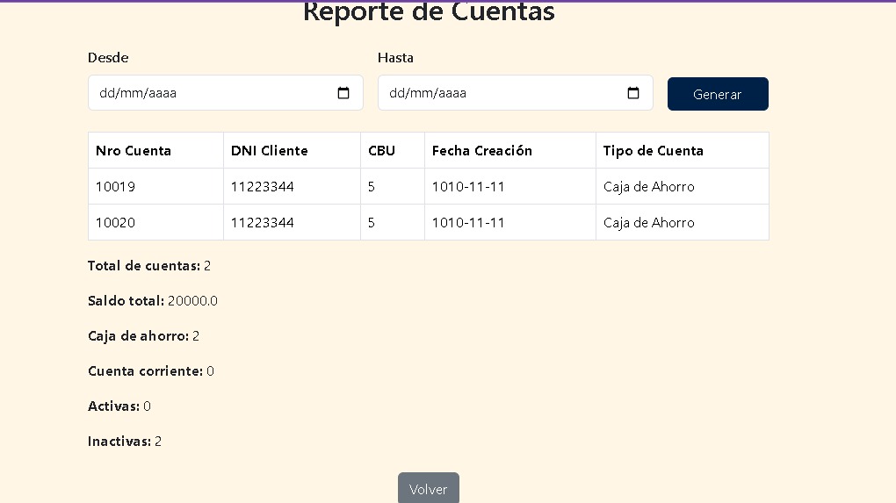Click account number 10019 in the table
The height and width of the screenshot is (503, 896).
click(x=115, y=187)
